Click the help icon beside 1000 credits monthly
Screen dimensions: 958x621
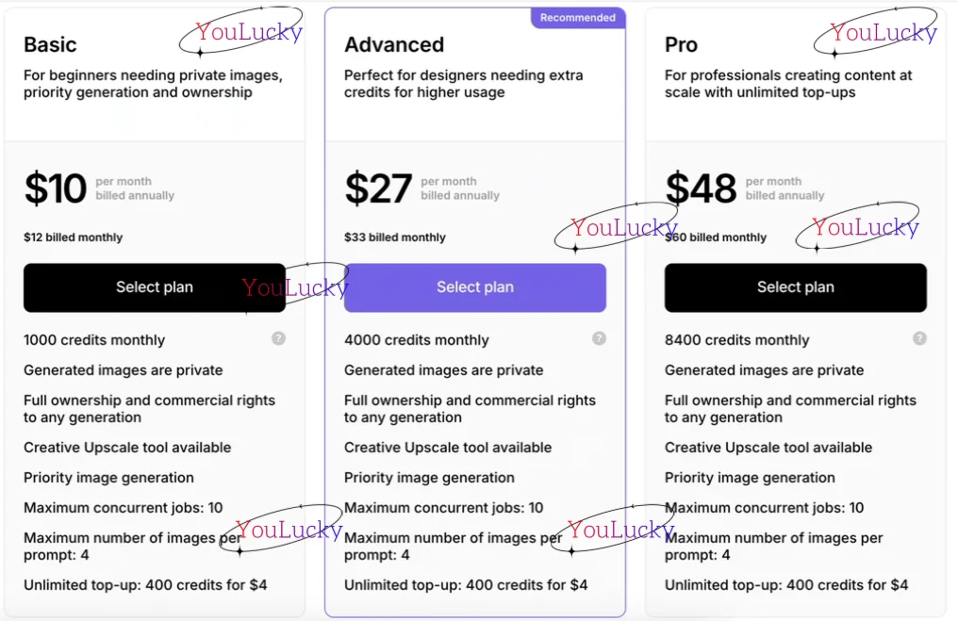coord(278,338)
